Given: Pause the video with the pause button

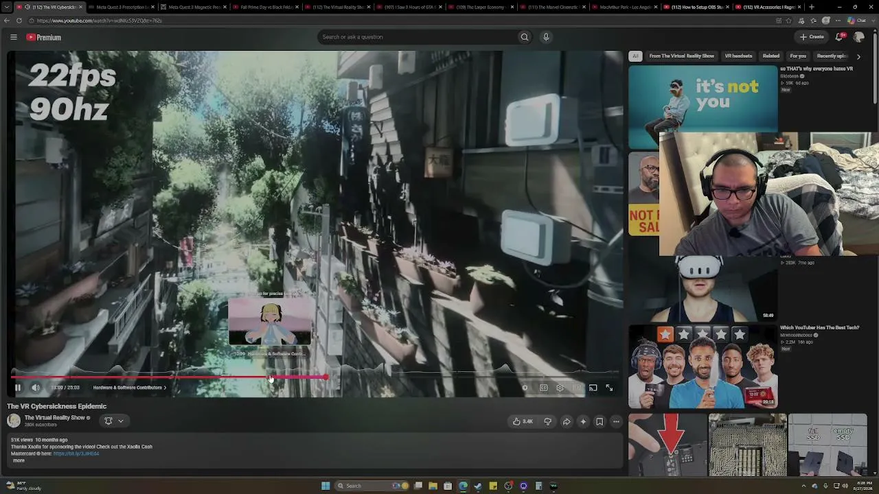Looking at the screenshot, I should [x=18, y=388].
